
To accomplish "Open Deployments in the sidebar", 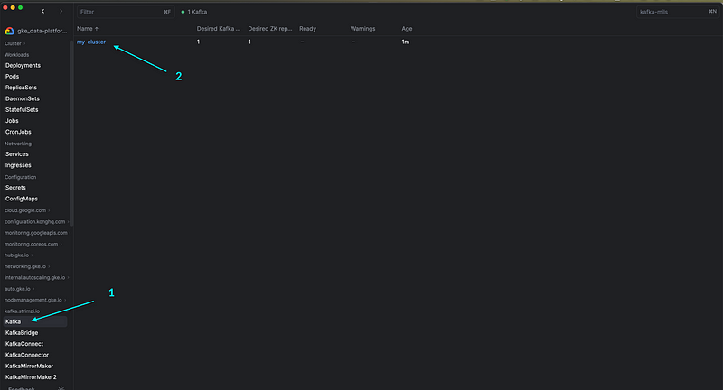I will tap(23, 65).
